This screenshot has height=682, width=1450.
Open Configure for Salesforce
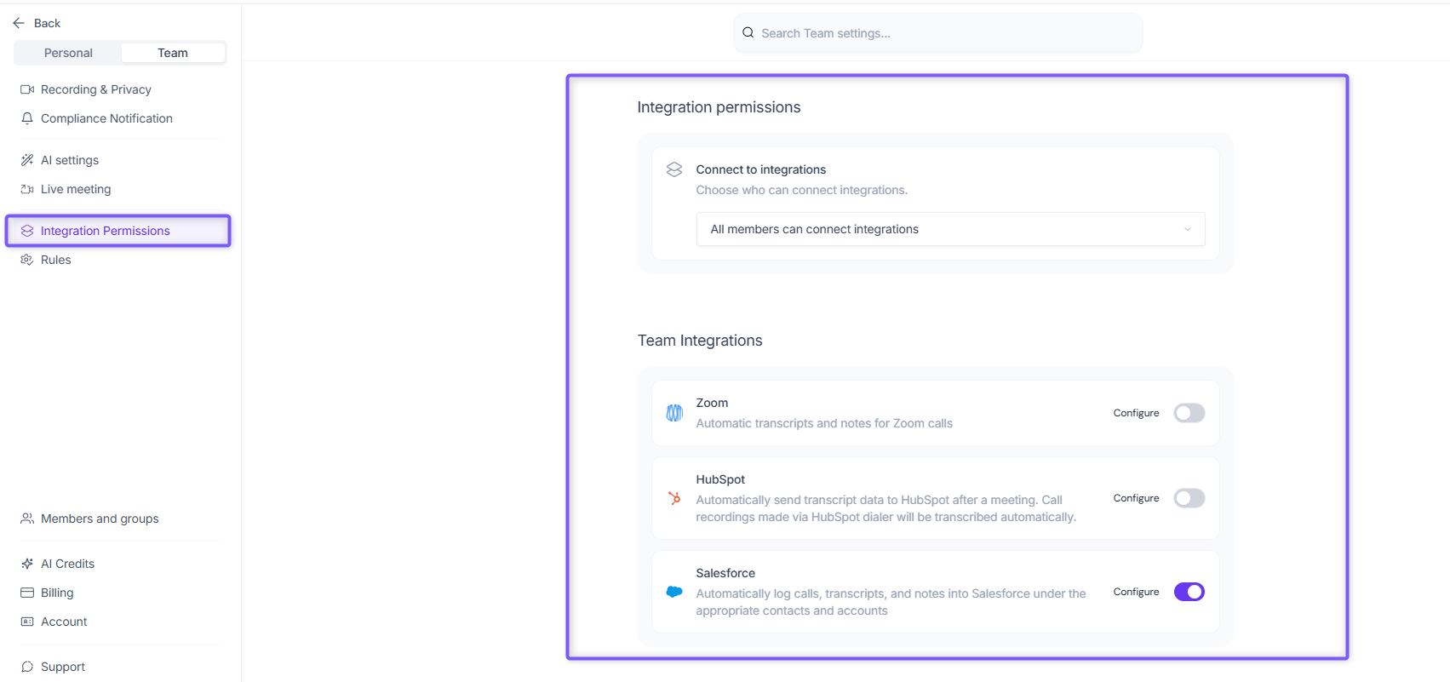1136,592
